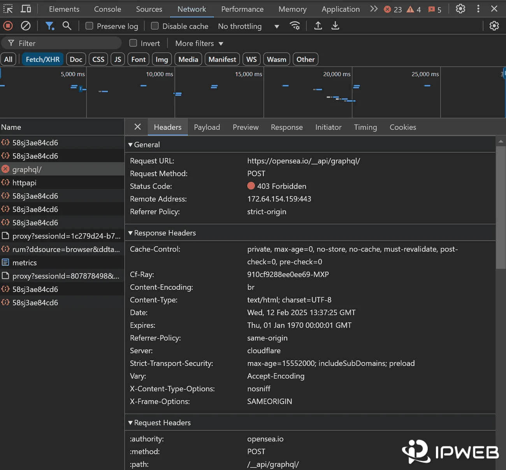Viewport: 506px width, 470px height.
Task: Open DevTools settings gear icon
Action: tap(460, 9)
